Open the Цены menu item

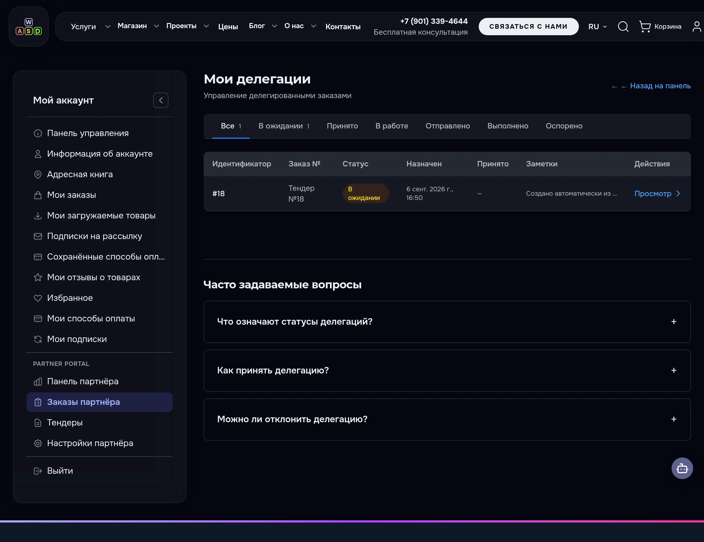228,27
